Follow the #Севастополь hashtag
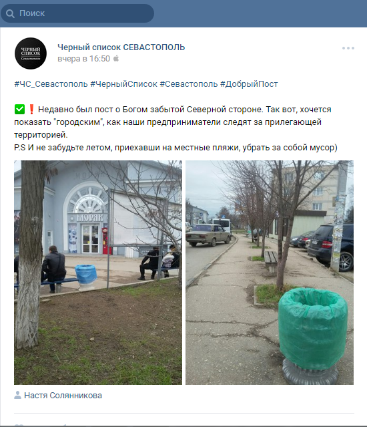 click(x=189, y=84)
